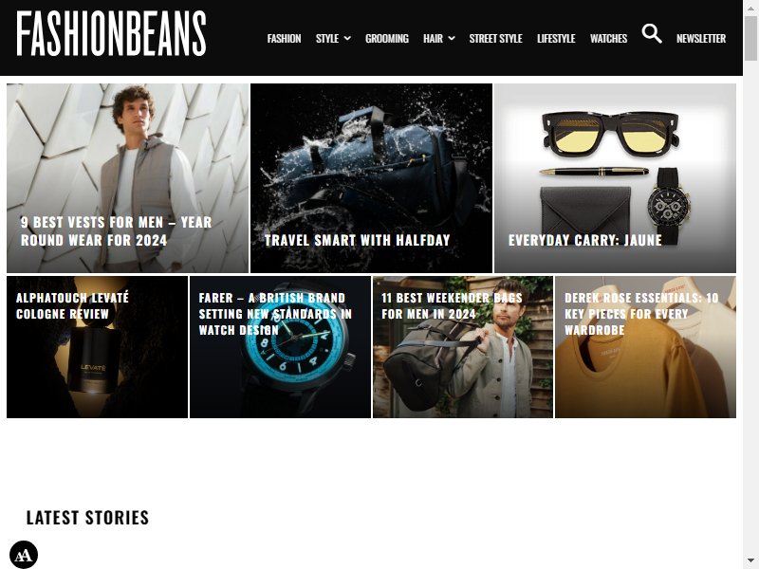Open the Watches section
This screenshot has height=569, width=759.
(x=608, y=38)
